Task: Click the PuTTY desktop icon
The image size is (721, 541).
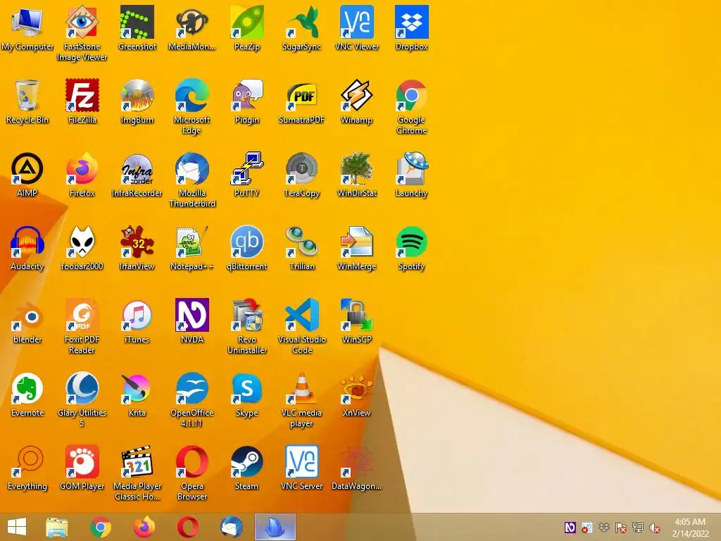Action: (x=247, y=168)
